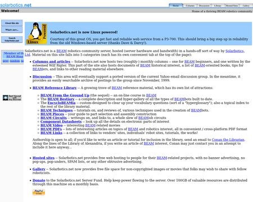Click the BEAM Ring prev link
Screen dimensions: 253x202
[6, 61]
